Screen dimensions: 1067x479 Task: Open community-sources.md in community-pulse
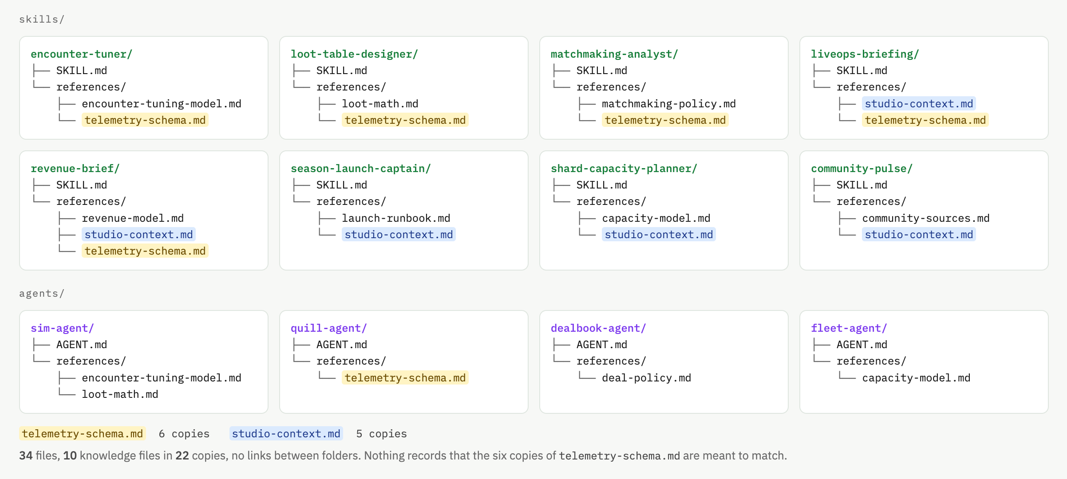point(926,218)
